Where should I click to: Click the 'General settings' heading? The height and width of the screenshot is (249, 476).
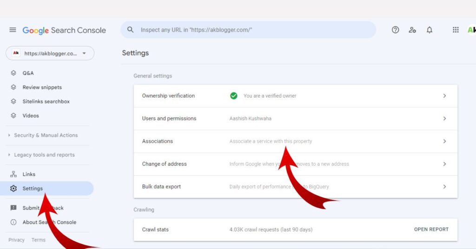tap(152, 76)
